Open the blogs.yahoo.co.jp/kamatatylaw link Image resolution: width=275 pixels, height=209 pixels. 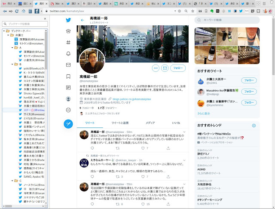tap(132, 99)
